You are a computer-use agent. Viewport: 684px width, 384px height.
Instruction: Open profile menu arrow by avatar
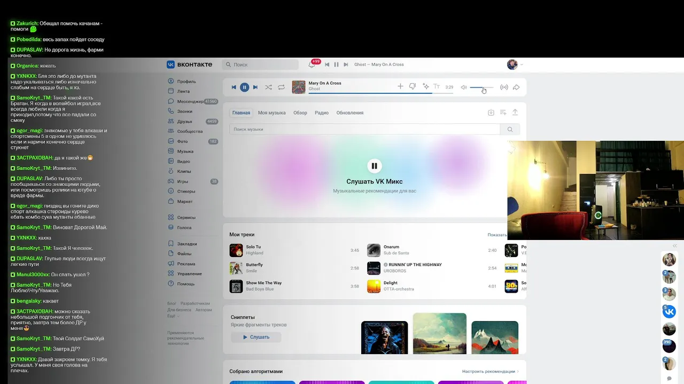pos(522,65)
